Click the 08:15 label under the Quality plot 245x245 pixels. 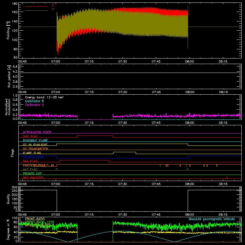pyautogui.click(x=223, y=215)
